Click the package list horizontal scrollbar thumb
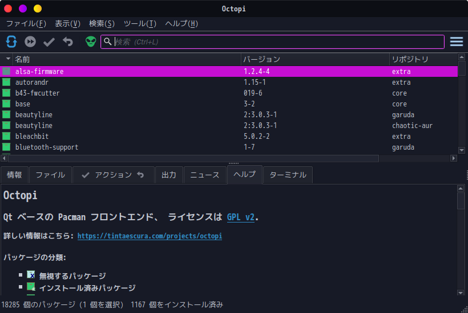This screenshot has width=468, height=313. [x=193, y=158]
